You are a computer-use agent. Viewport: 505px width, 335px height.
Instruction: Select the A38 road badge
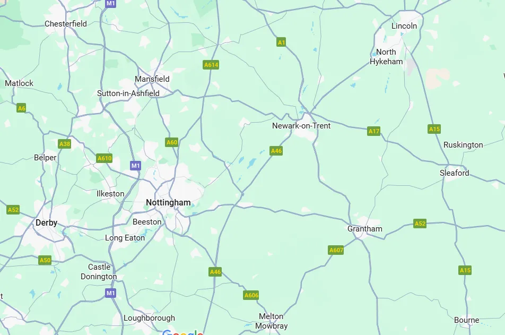[64, 144]
